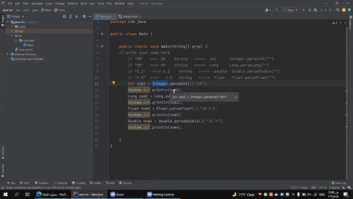Viewport: 353px width, 199px height.
Task: Open the warnings indicator in editor
Action: pos(335,23)
